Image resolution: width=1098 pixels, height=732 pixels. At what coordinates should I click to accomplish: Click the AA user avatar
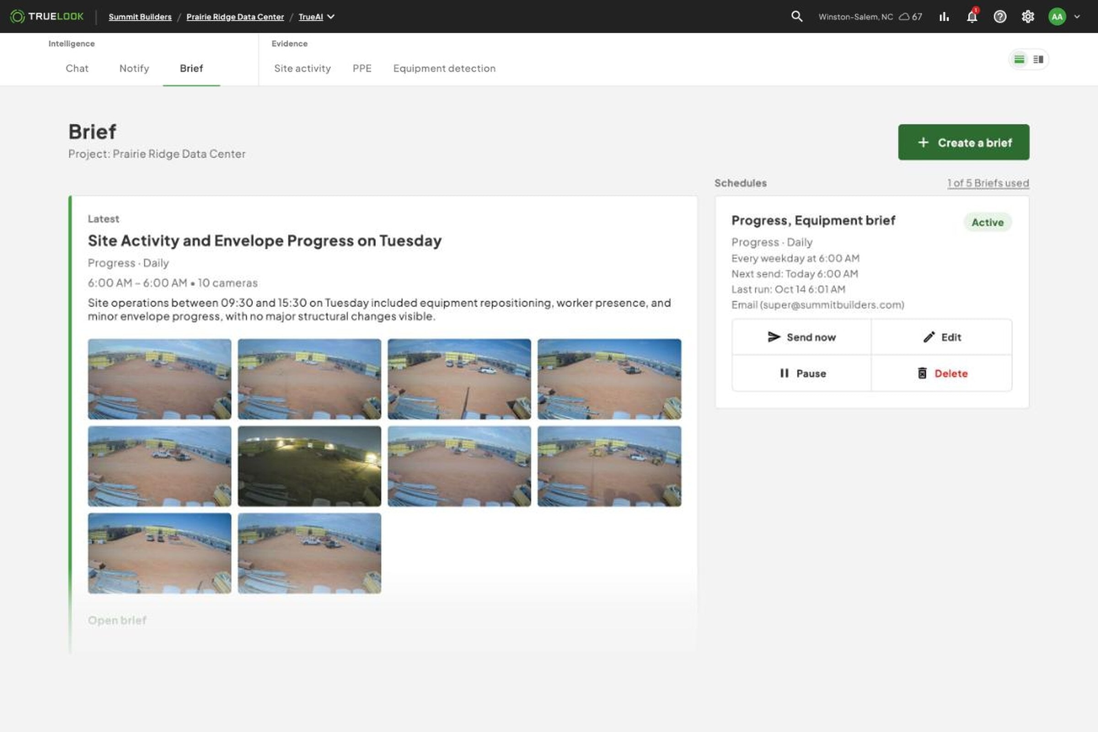1057,17
